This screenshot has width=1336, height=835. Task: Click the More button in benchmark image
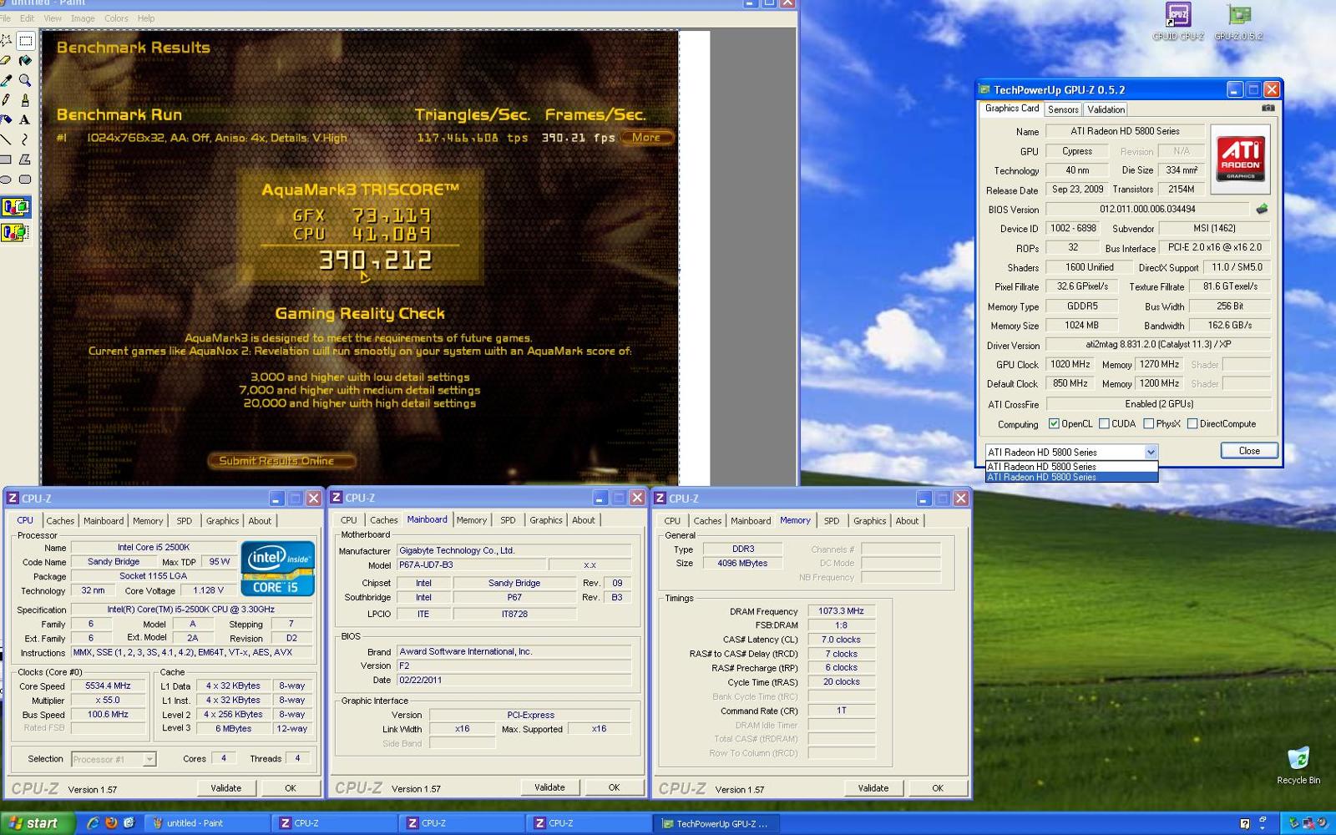(x=646, y=138)
